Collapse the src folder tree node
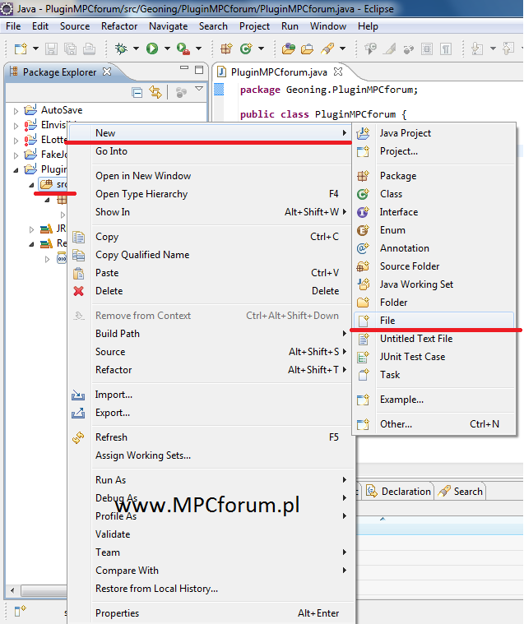Viewport: 524px width, 624px height. tap(31, 185)
